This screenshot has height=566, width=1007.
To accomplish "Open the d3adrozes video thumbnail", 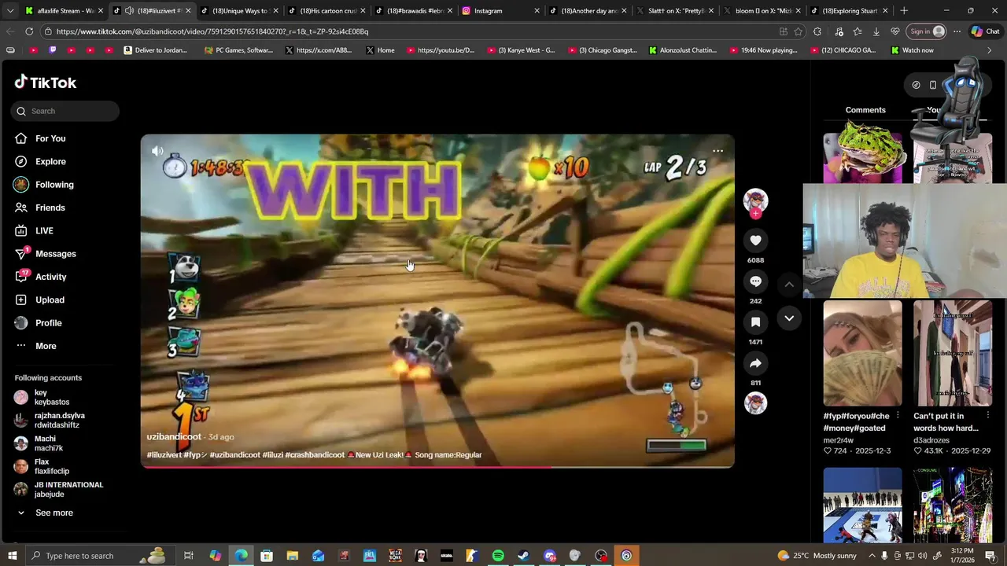I will pos(953,353).
